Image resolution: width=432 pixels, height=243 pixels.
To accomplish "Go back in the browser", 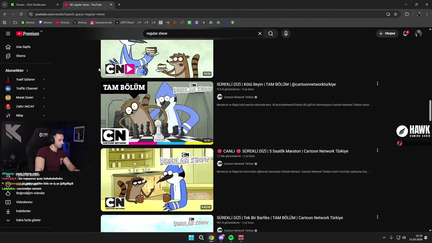I will [x=5, y=14].
